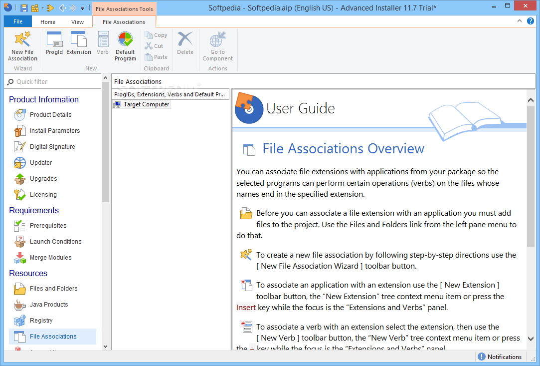Image resolution: width=540 pixels, height=366 pixels.
Task: Focus the Quick filter search box
Action: 53,82
